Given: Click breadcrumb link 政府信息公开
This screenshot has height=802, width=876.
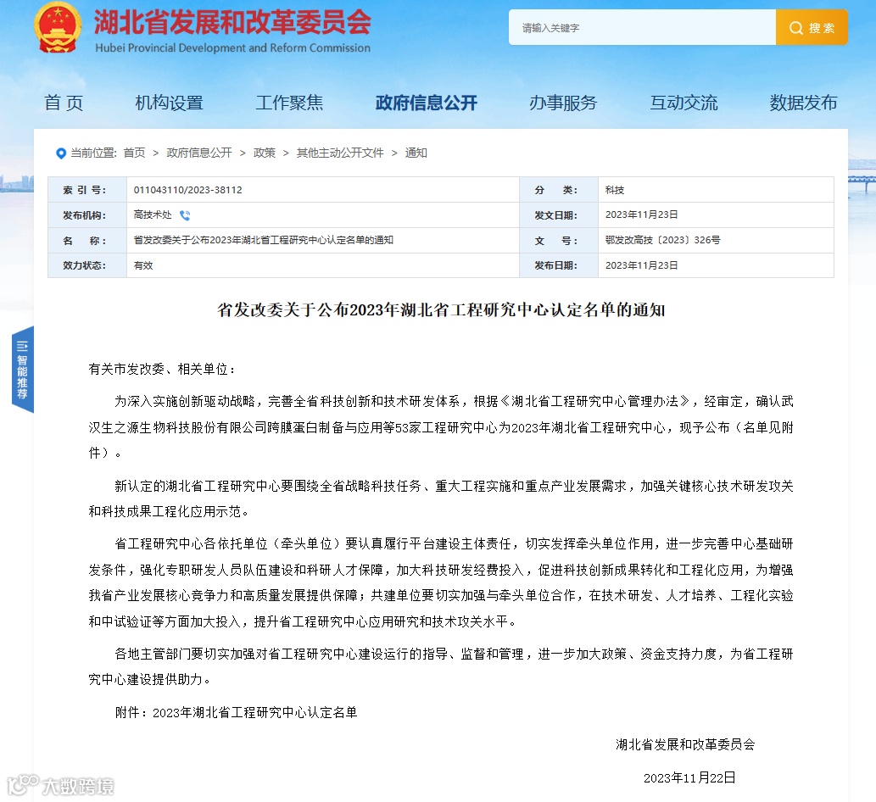Looking at the screenshot, I should [199, 153].
